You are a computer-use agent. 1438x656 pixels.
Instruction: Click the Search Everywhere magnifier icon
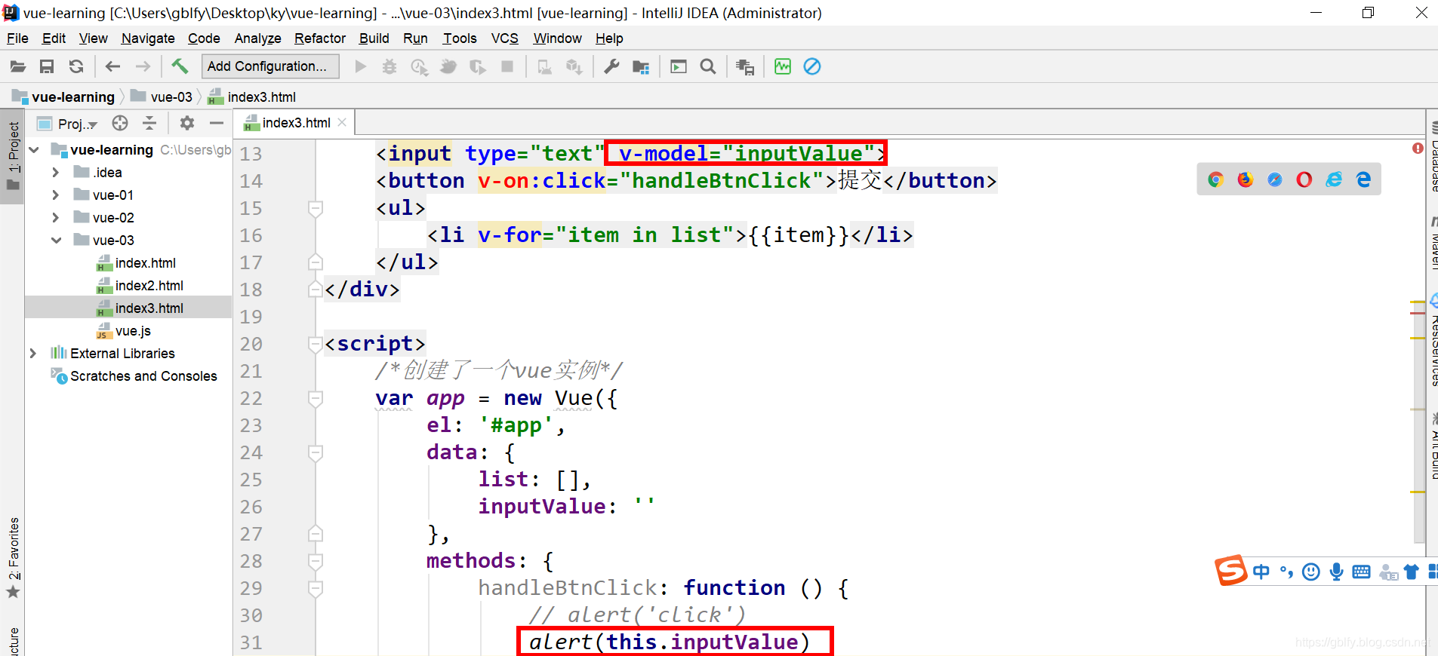pos(708,67)
